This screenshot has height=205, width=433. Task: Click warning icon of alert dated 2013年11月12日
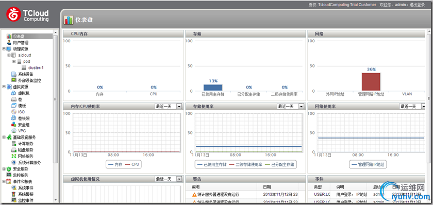coord(194,195)
